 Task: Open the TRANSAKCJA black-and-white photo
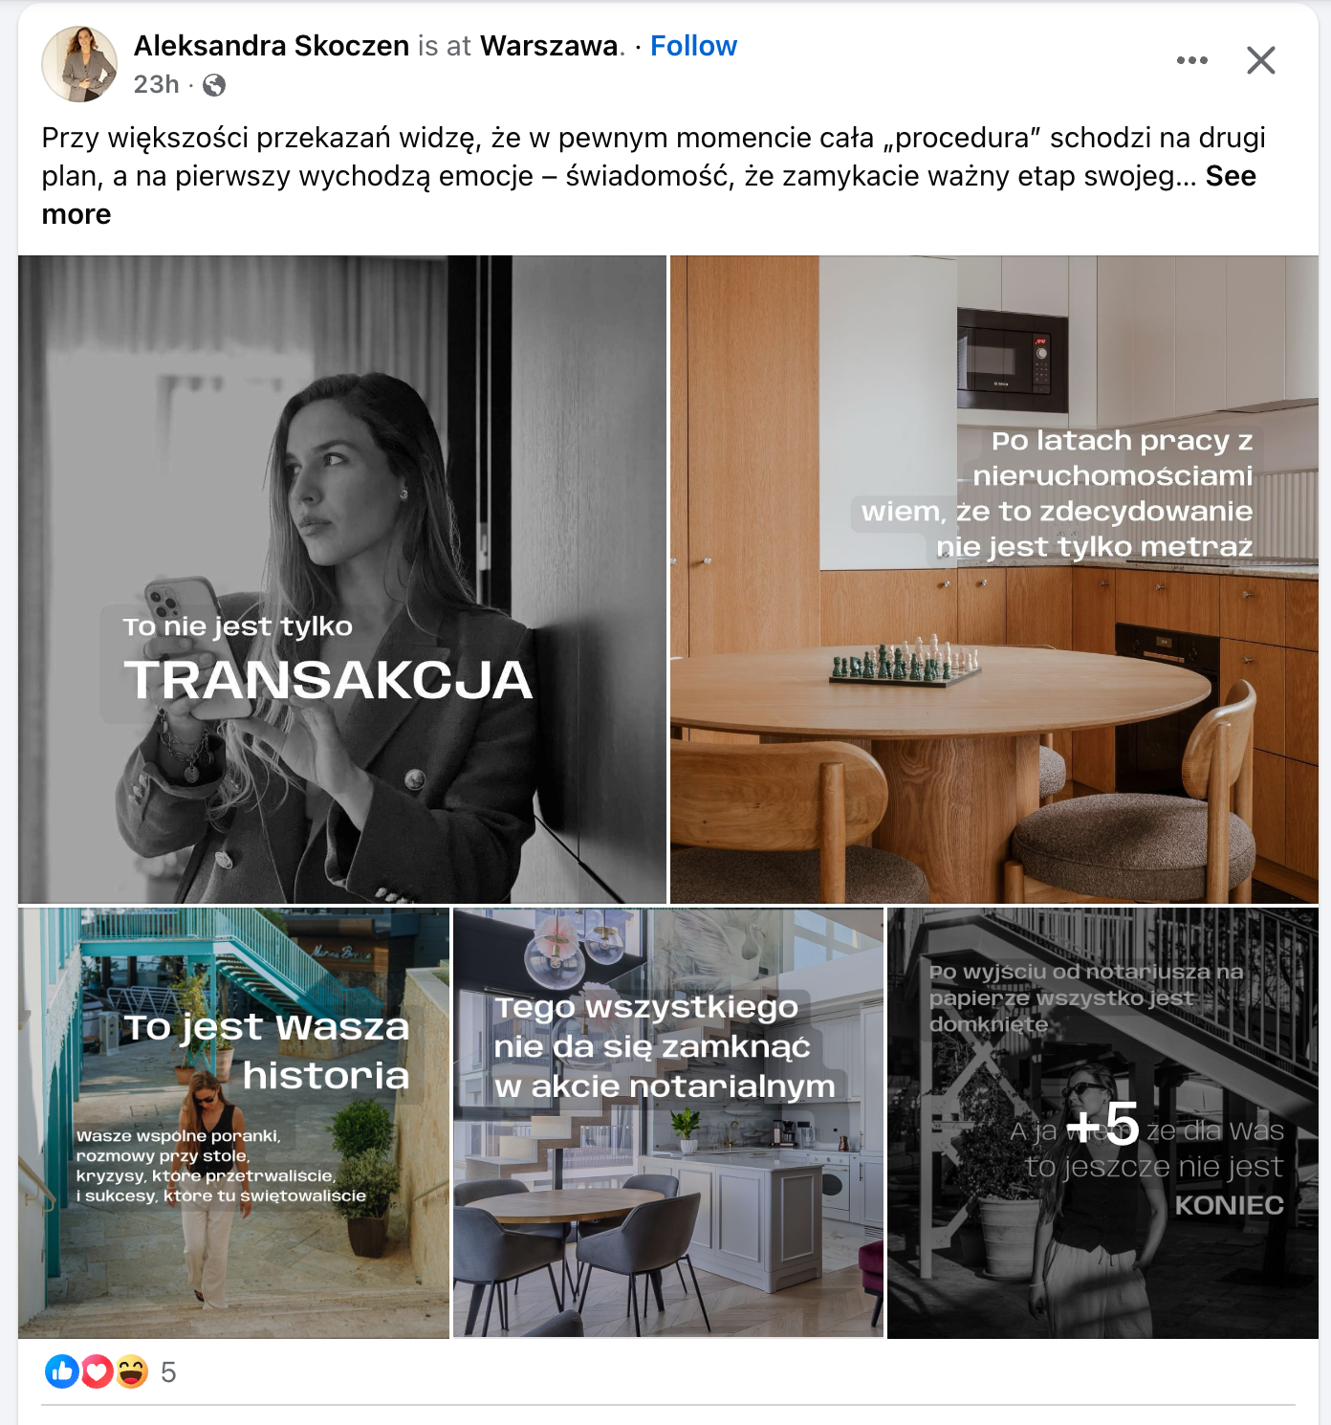pyautogui.click(x=342, y=580)
